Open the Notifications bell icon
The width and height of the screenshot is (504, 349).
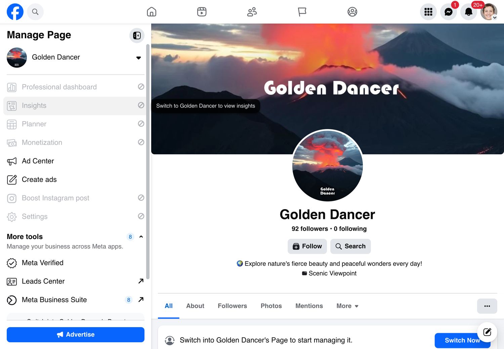(x=469, y=12)
